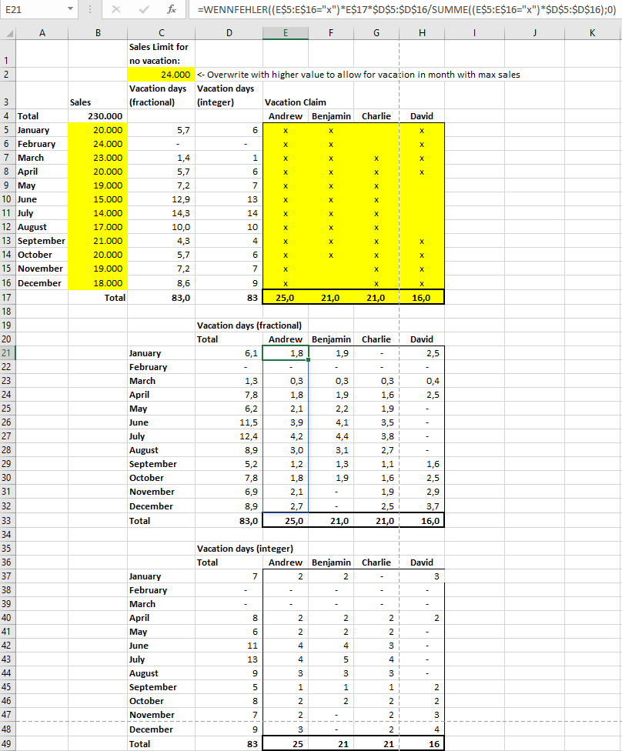The height and width of the screenshot is (751, 622).
Task: Select column D header
Action: (x=229, y=32)
